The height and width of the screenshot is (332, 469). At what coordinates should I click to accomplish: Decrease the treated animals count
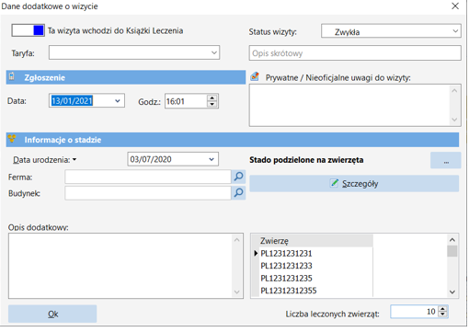[x=442, y=314]
